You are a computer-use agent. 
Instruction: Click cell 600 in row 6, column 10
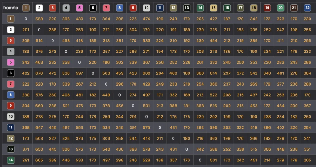click(x=146, y=73)
